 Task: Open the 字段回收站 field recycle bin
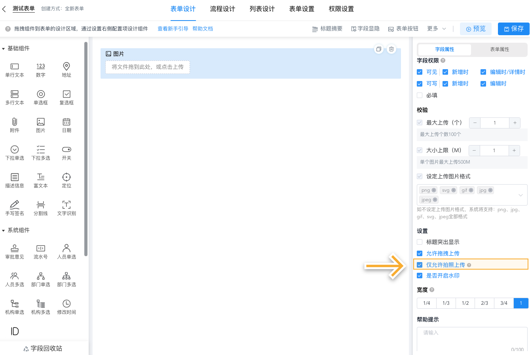point(44,348)
